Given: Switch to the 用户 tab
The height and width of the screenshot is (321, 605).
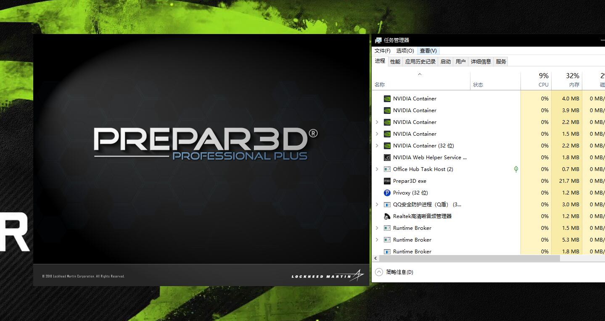Looking at the screenshot, I should 461,61.
